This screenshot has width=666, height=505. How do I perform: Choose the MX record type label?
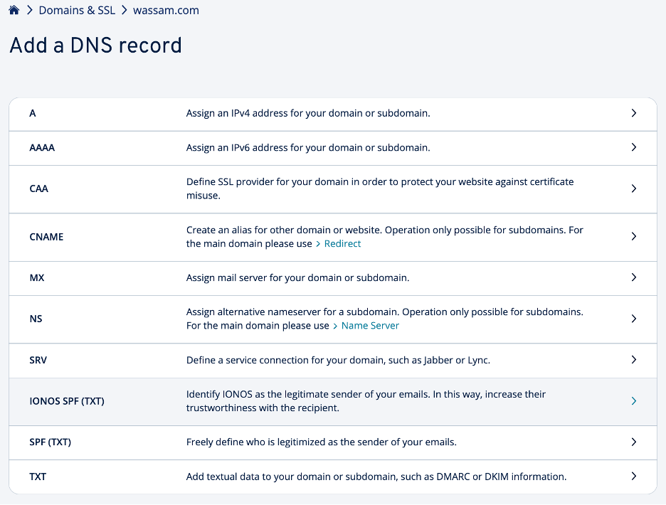tap(37, 277)
